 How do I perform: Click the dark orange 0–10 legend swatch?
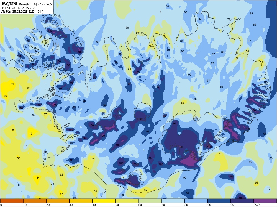12,201
